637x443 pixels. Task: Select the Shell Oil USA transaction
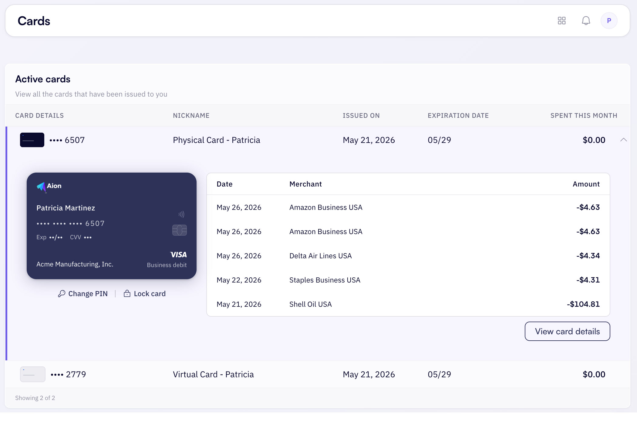[x=408, y=304]
